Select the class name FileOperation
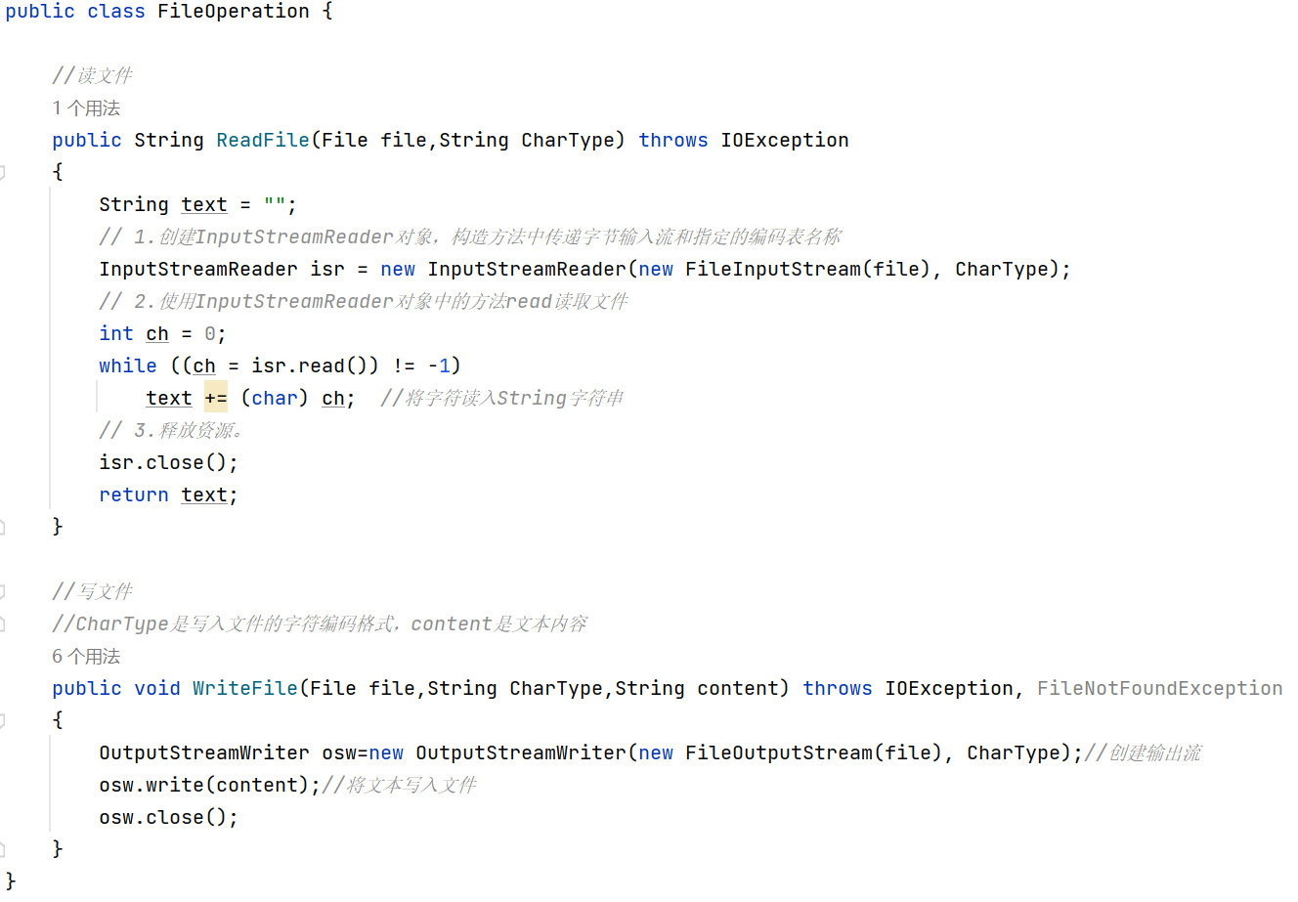Viewport: 1298px width, 902px height. click(x=233, y=12)
